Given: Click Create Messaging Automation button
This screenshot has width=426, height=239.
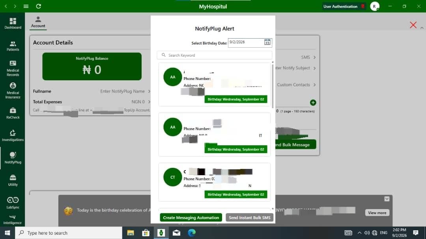Looking at the screenshot, I should tap(191, 218).
